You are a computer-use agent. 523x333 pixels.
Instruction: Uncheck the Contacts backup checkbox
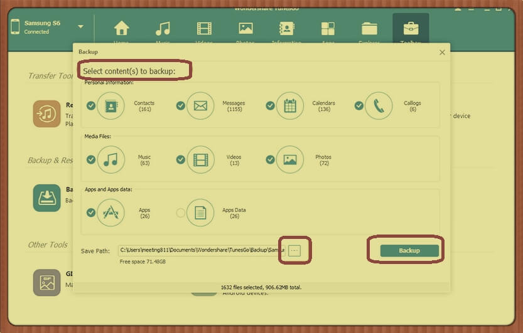point(90,106)
